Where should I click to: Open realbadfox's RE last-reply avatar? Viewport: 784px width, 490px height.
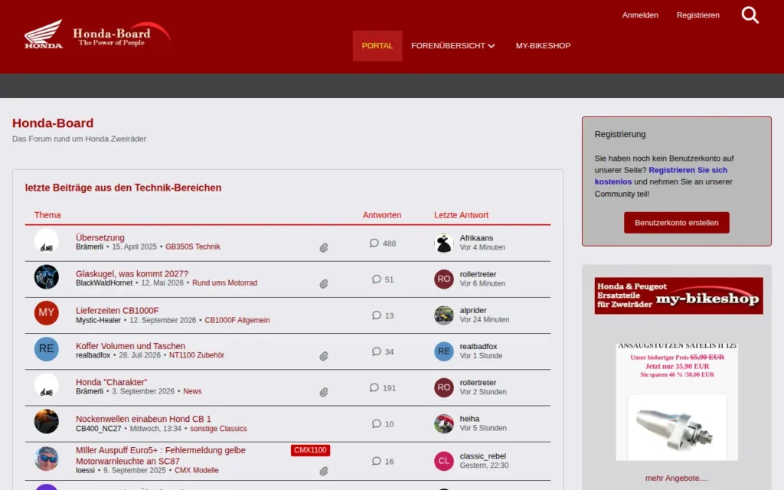click(443, 351)
